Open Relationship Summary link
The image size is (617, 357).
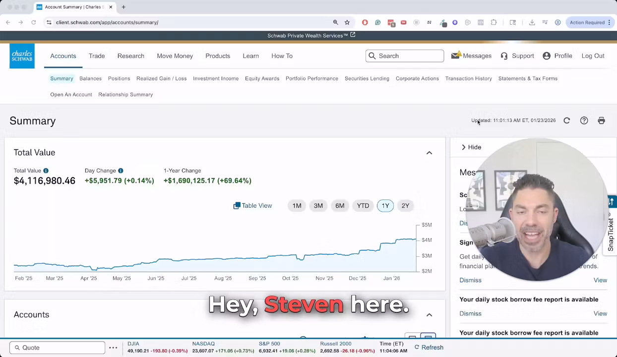[125, 94]
